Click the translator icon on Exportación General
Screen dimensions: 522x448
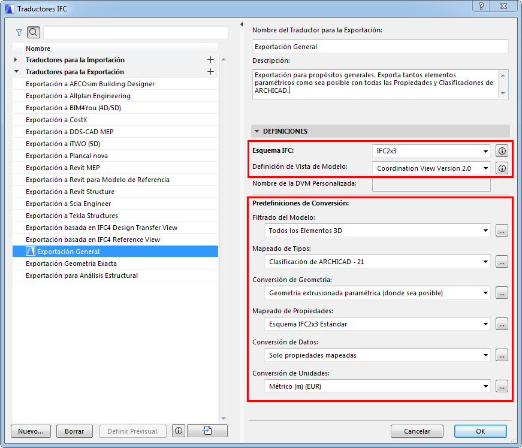coord(31,252)
